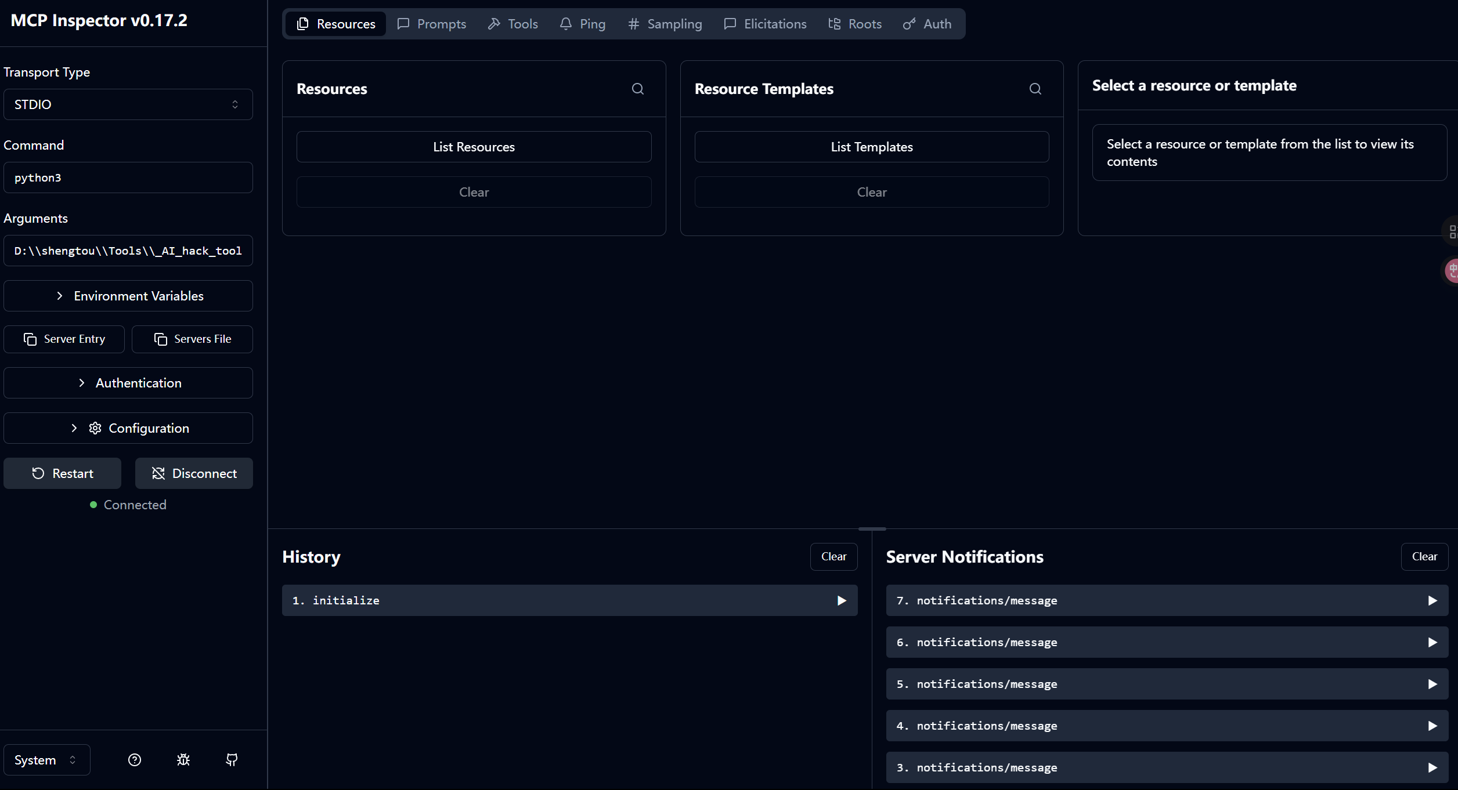
Task: Copy the Servers File configuration
Action: click(192, 339)
